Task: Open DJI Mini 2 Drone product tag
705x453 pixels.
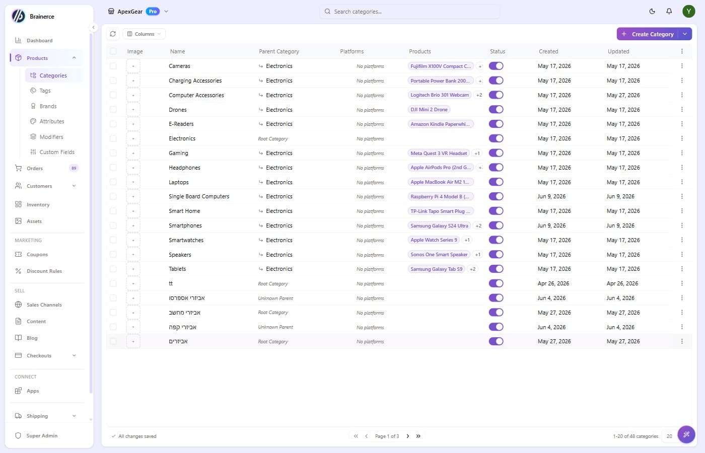Action: (x=429, y=109)
